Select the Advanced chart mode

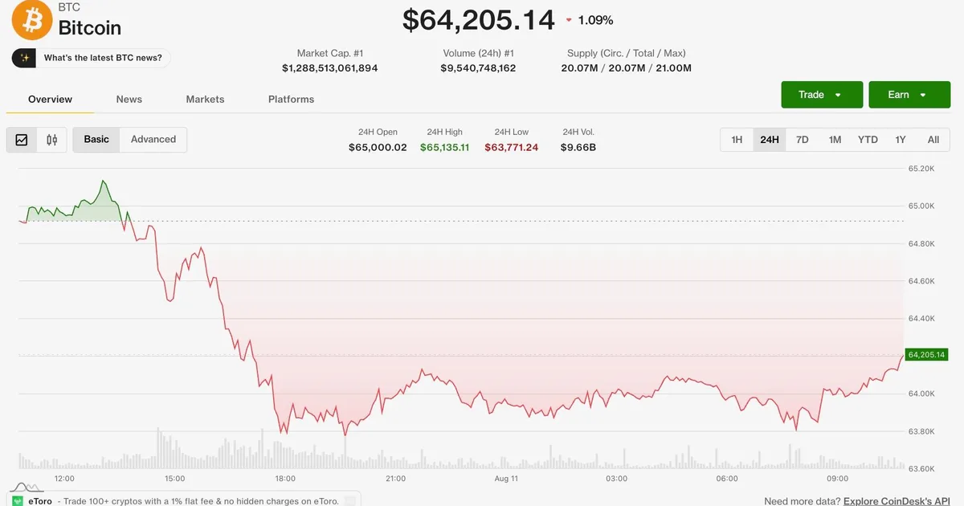pos(153,140)
